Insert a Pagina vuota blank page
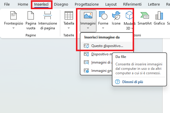Image resolution: width=170 pixels, height=113 pixels. [x=31, y=20]
